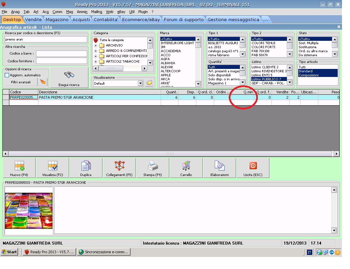Click the Filtri avanzati button

pos(21,82)
